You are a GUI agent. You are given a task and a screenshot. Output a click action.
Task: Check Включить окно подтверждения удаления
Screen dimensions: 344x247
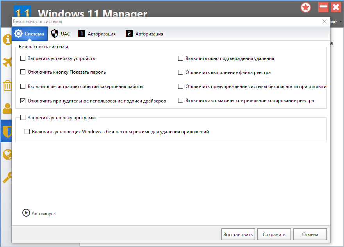click(x=180, y=58)
